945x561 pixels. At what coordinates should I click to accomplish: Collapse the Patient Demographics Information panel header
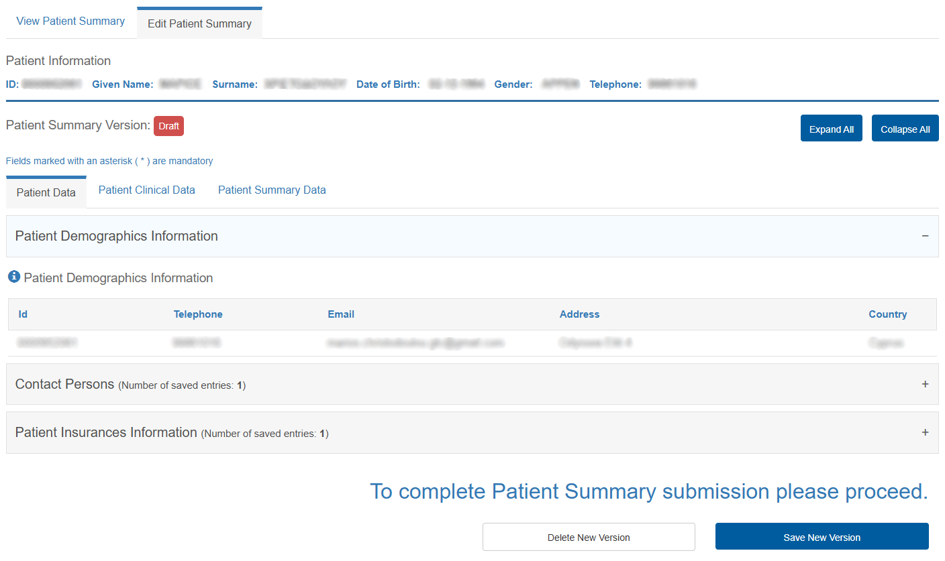pos(117,237)
